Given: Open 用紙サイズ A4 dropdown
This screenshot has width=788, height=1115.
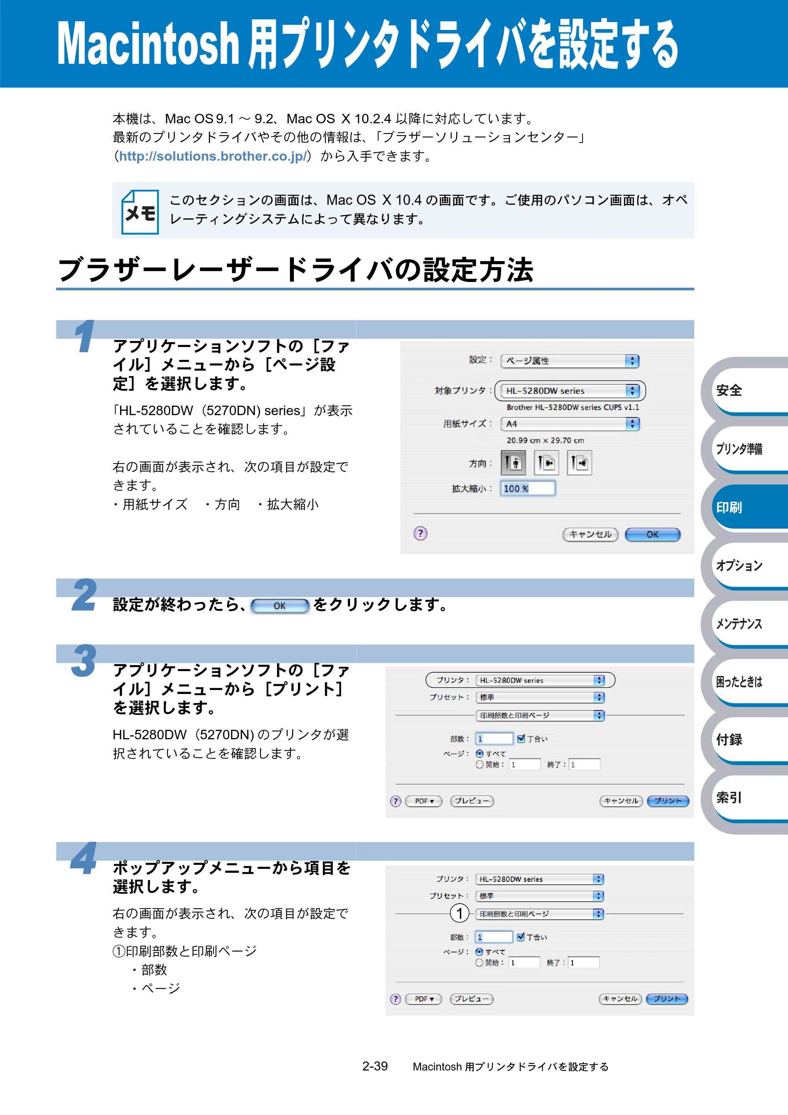Looking at the screenshot, I should (570, 424).
